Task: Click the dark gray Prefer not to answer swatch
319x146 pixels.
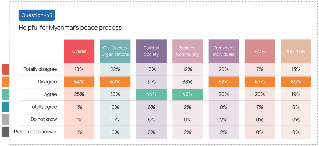Action: [x=5, y=132]
